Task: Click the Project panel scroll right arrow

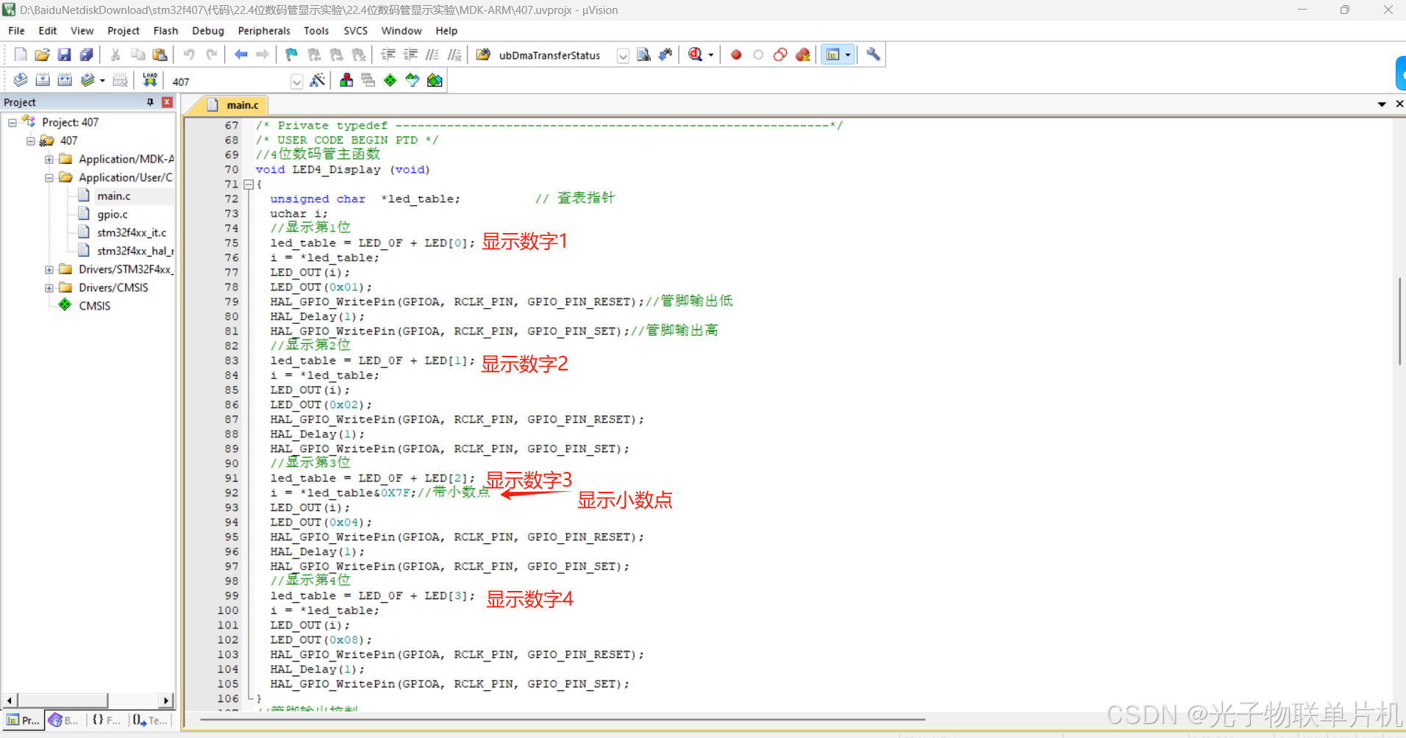Action: tap(166, 701)
